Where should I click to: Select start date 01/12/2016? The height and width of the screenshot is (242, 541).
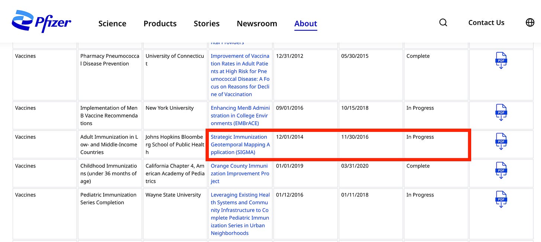[x=289, y=195]
